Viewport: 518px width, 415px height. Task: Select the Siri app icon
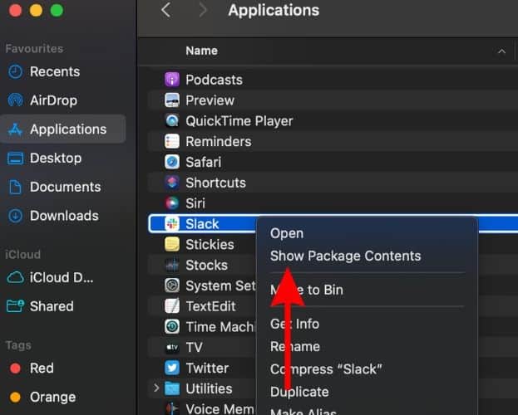coord(172,203)
